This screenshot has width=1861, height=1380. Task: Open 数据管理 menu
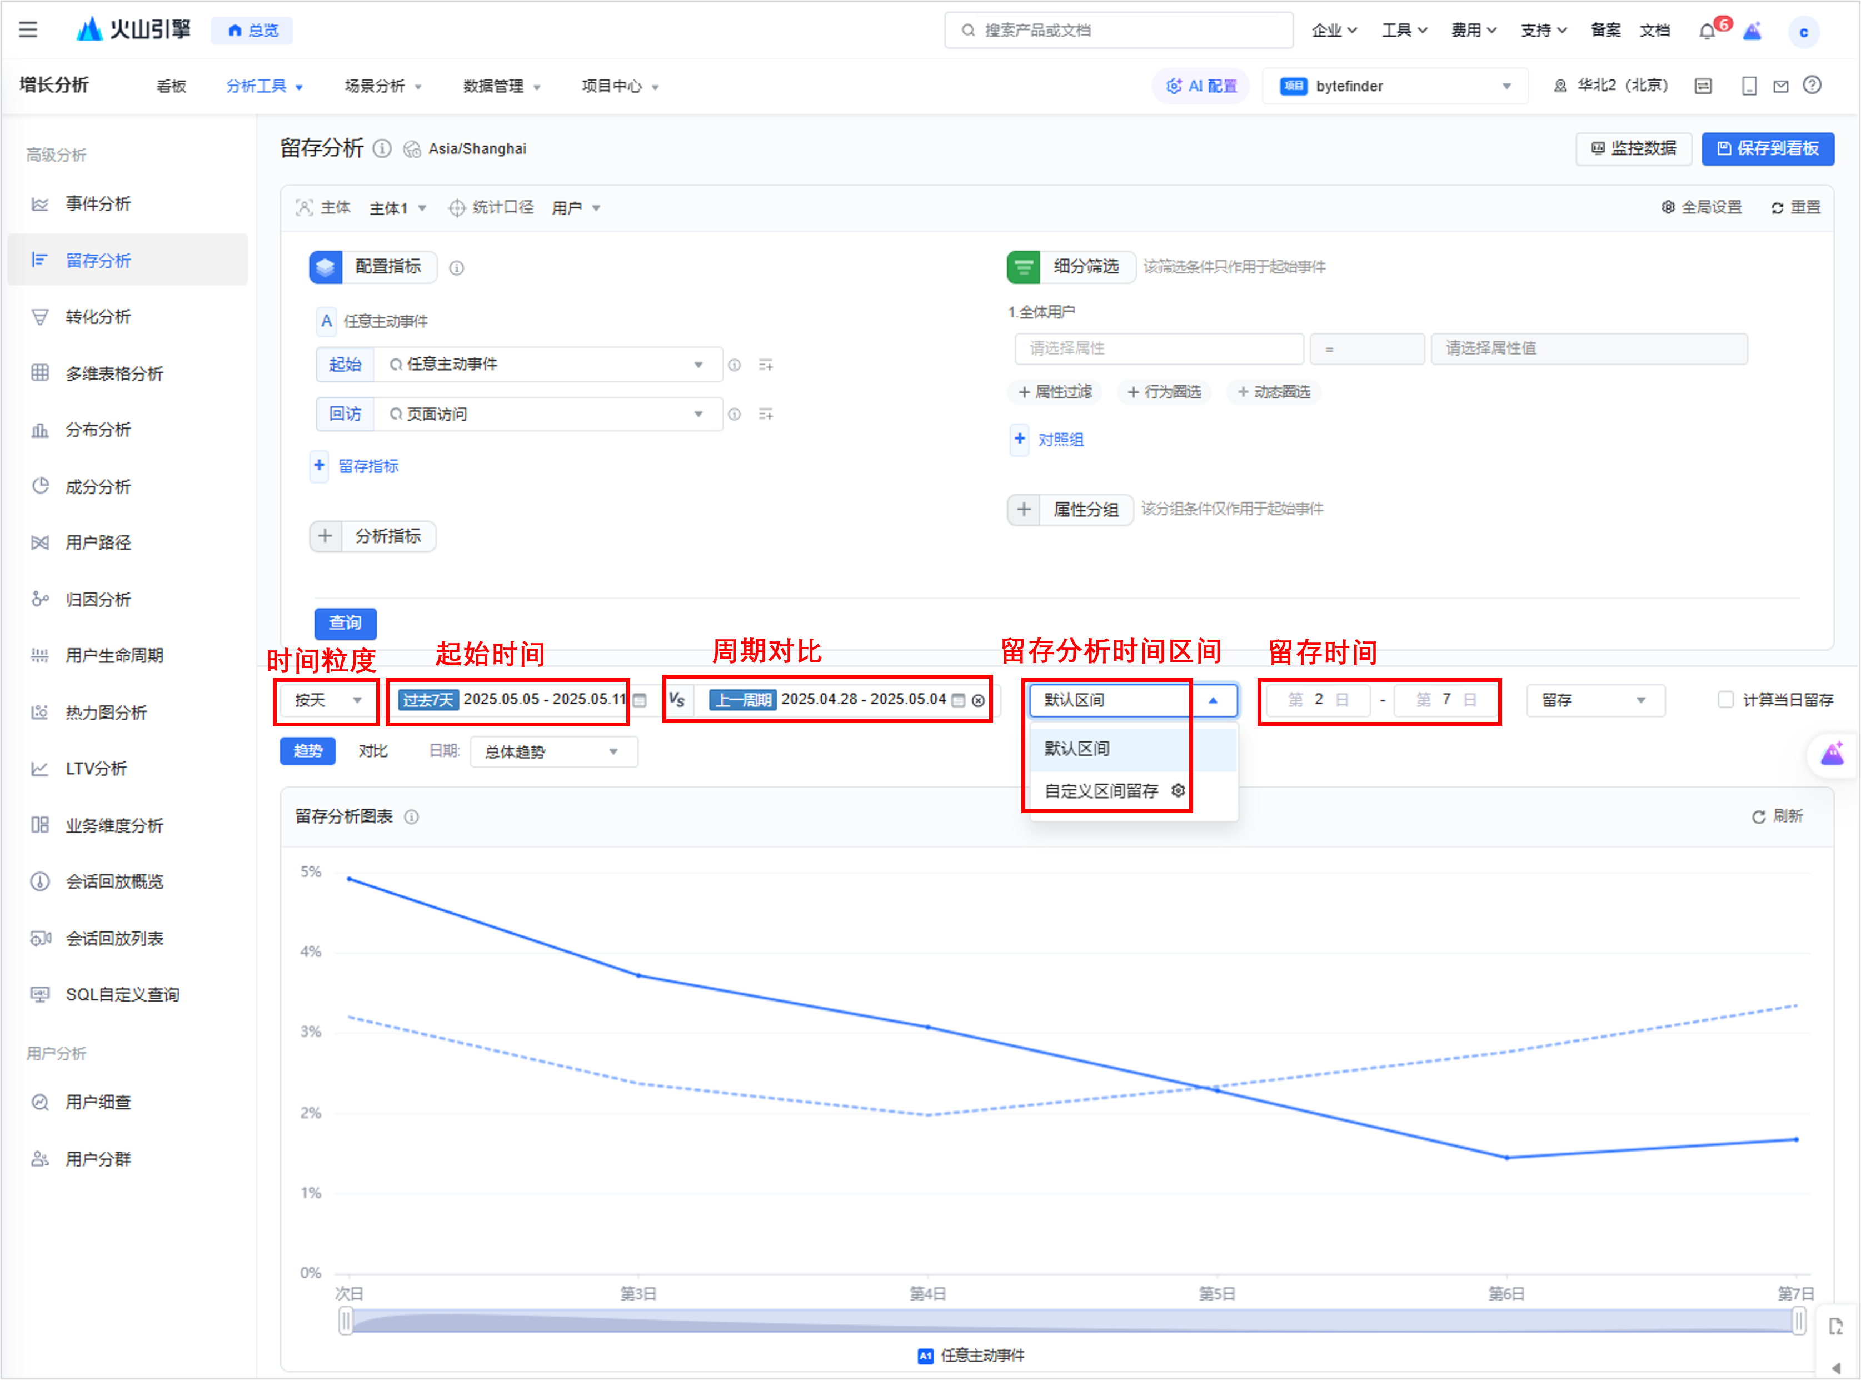tap(501, 86)
